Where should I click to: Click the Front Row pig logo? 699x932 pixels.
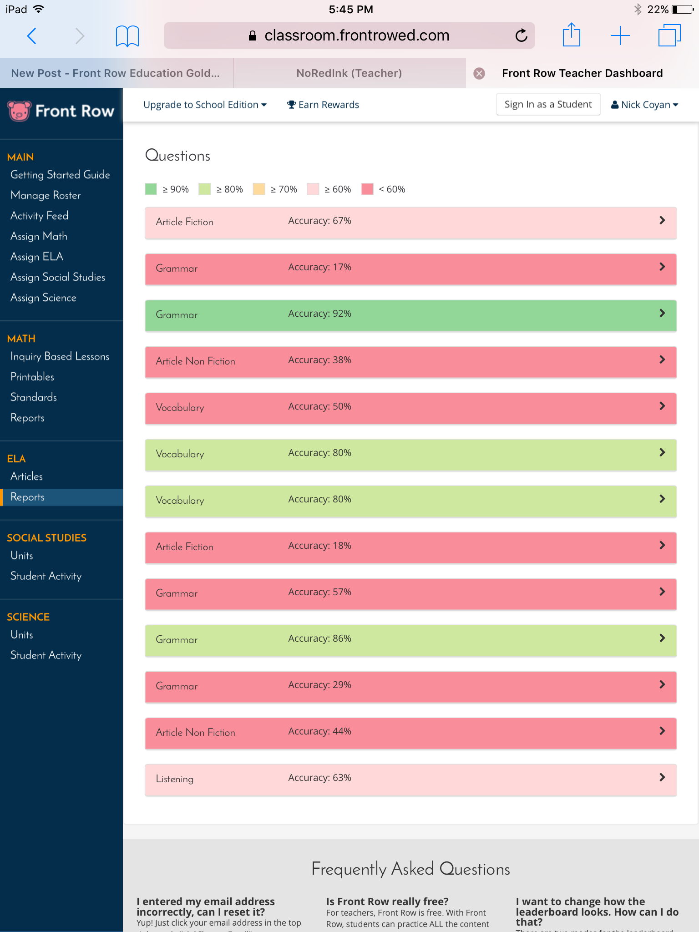click(19, 111)
